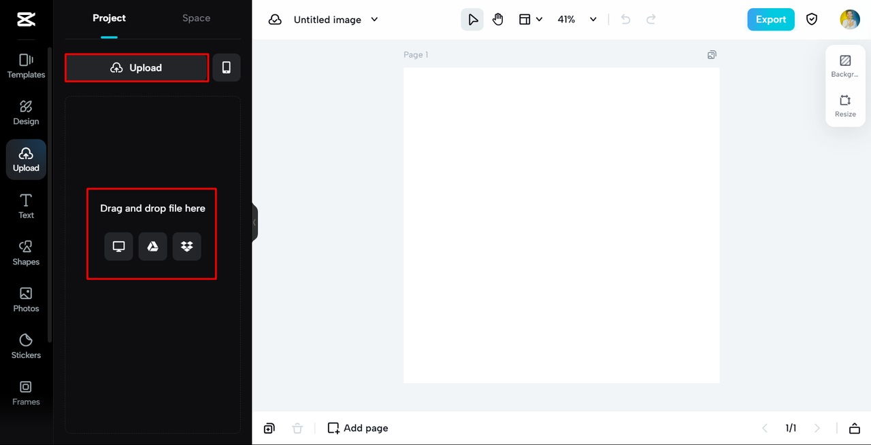Select the pointer select tool

[x=472, y=20]
